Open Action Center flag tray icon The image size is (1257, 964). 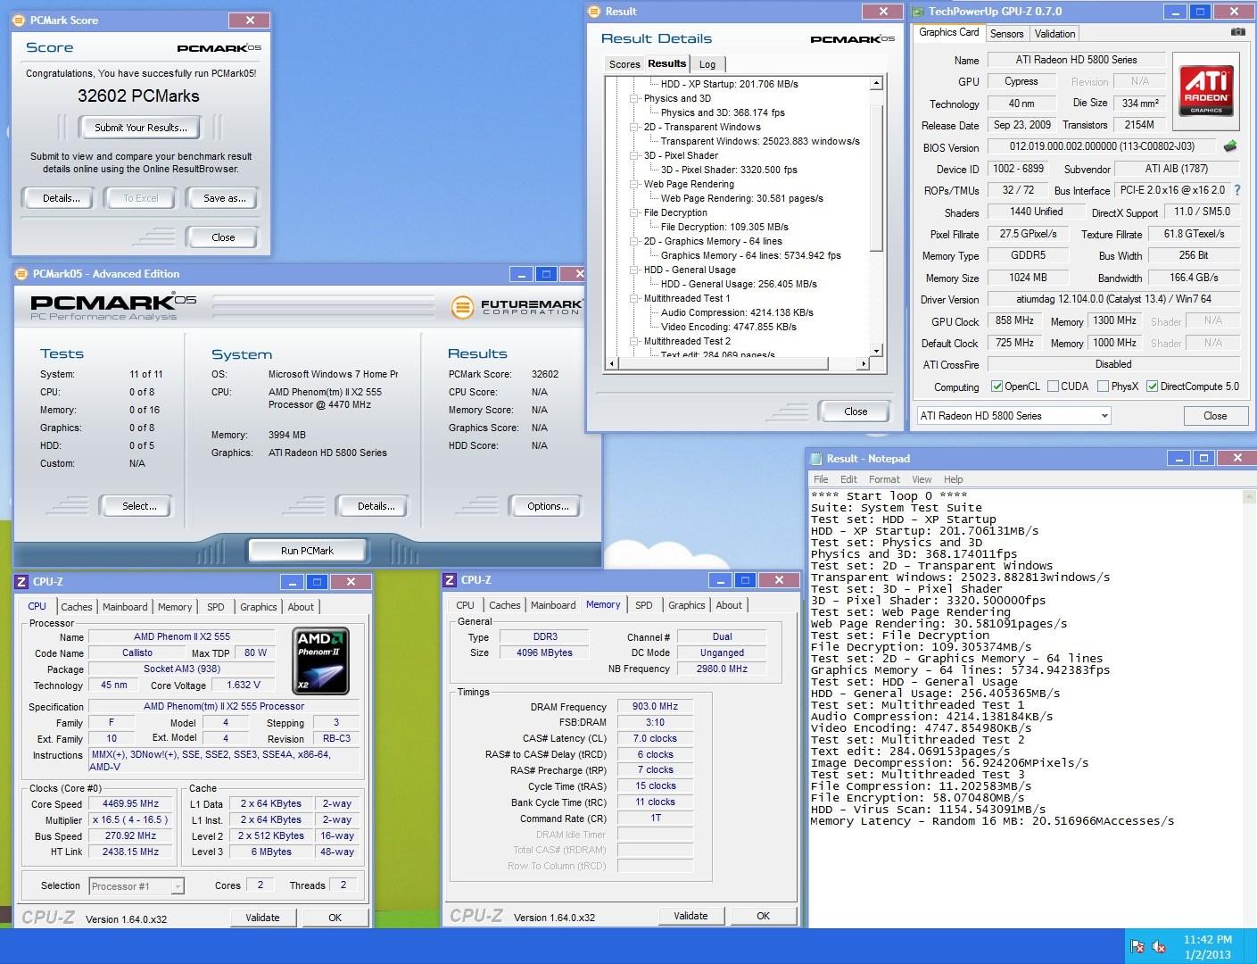point(1137,946)
